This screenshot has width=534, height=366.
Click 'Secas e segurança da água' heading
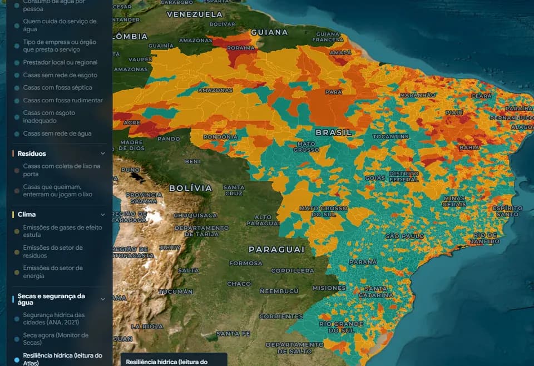(51, 299)
